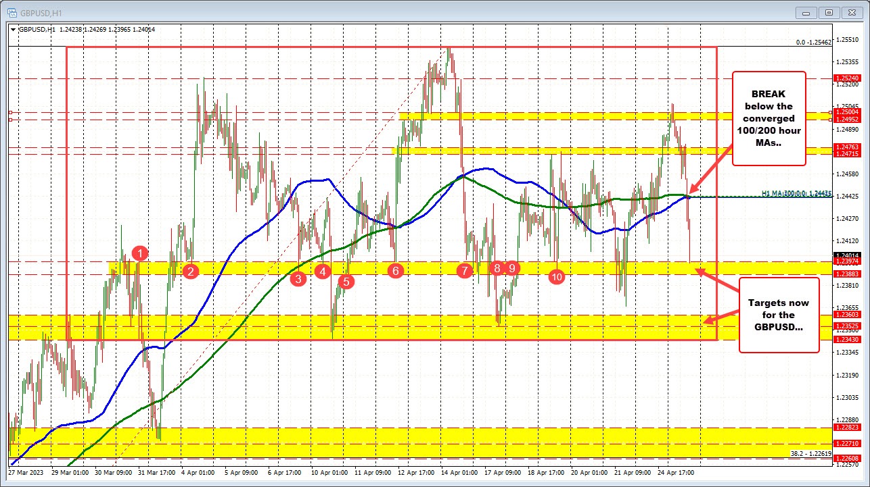870x487 pixels.
Task: Click the 1.22823 price level tag
Action: click(x=848, y=428)
